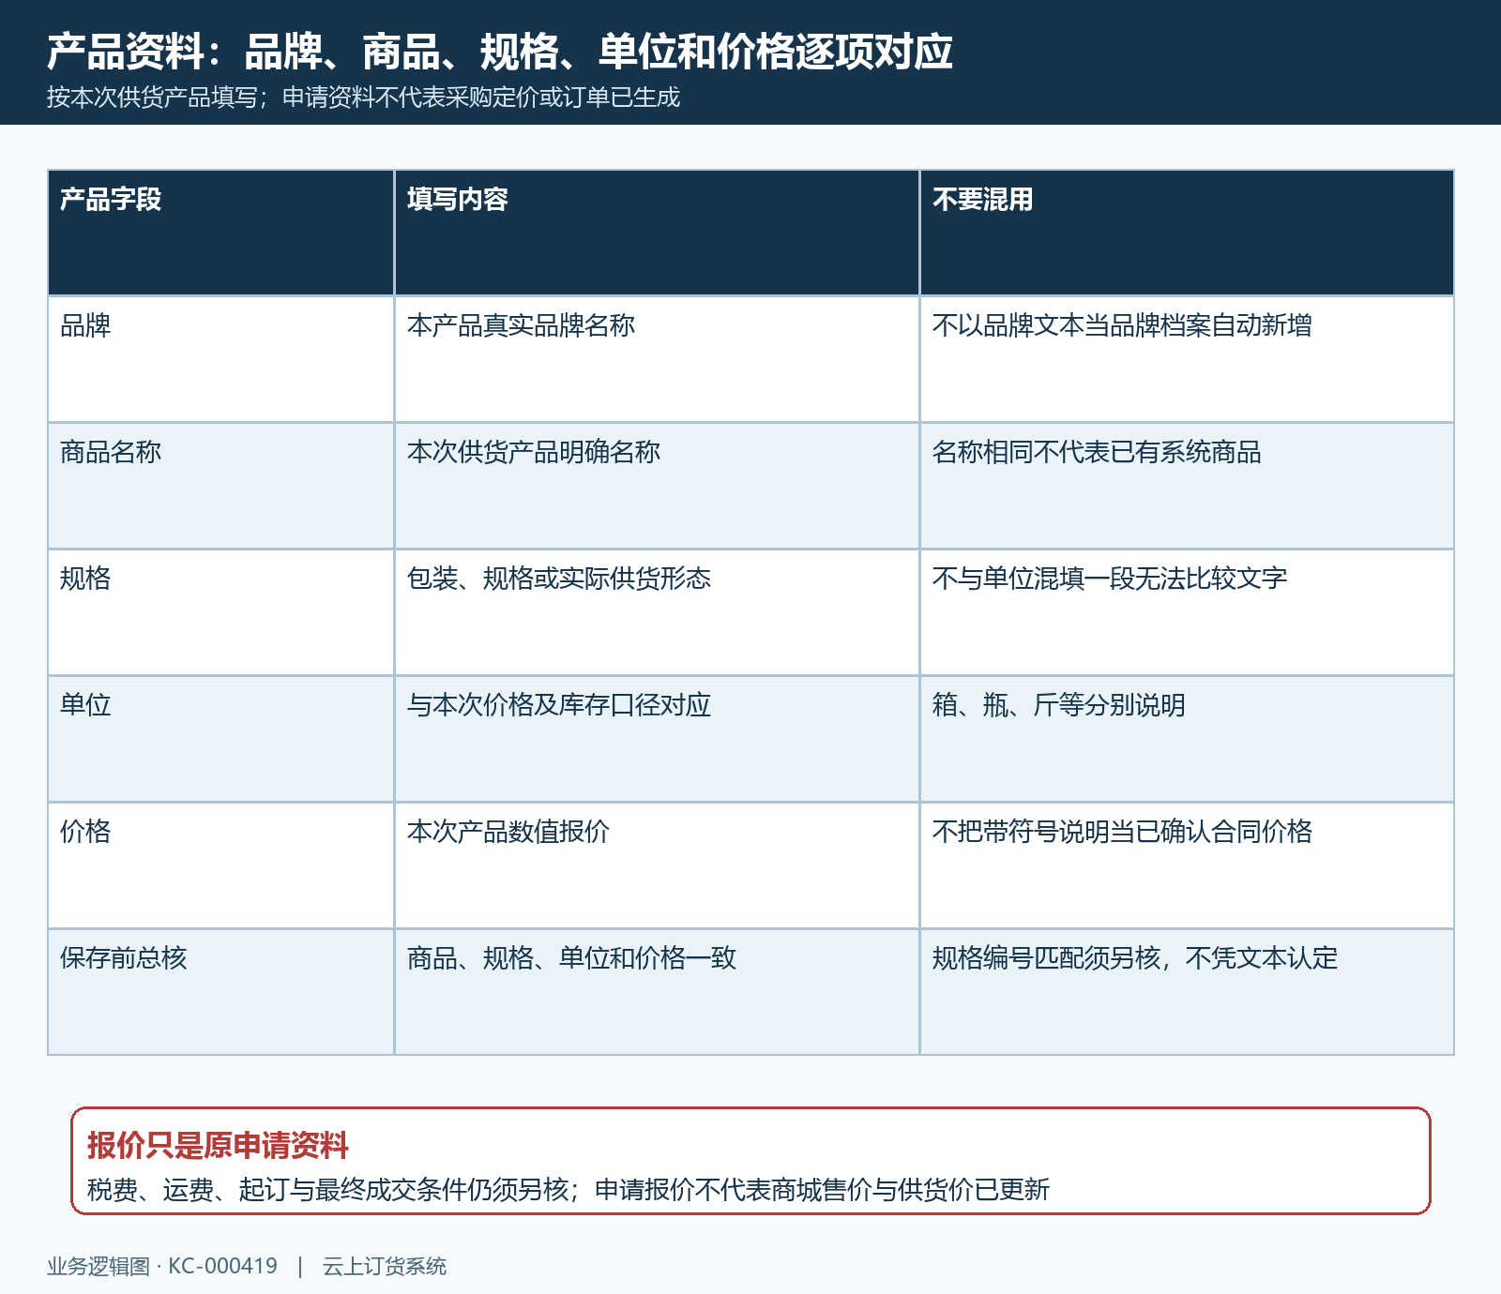Click the cell 名称相同不代表已有系统商品
Image resolution: width=1501 pixels, height=1294 pixels.
(1187, 486)
